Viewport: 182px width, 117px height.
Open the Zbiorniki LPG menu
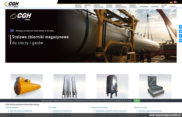click(x=88, y=6)
